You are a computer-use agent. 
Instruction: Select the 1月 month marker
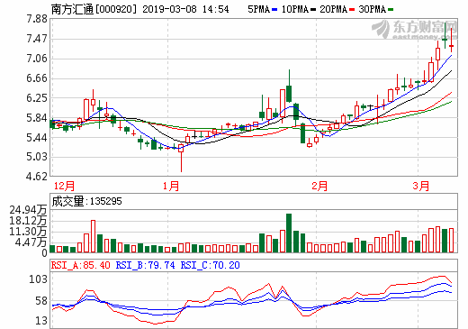tap(171, 186)
